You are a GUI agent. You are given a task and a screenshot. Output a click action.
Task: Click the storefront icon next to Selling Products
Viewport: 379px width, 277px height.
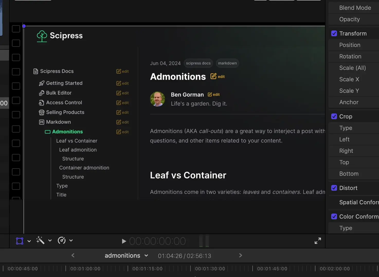42,112
